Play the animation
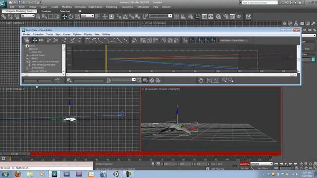317x178 pixels. point(286,164)
